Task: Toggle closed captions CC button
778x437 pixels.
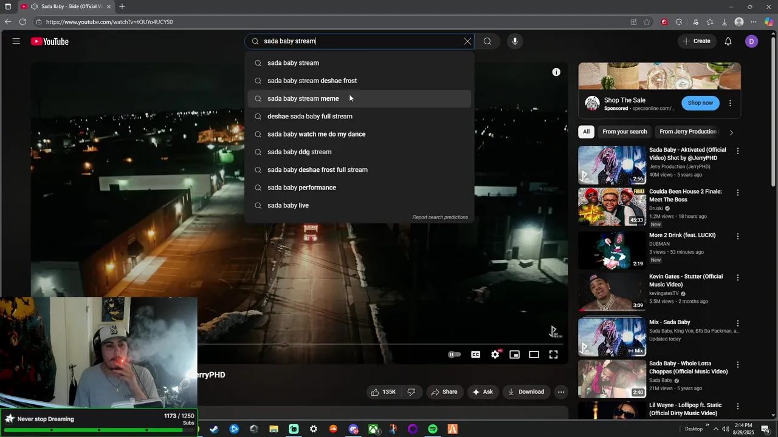Action: tap(476, 354)
